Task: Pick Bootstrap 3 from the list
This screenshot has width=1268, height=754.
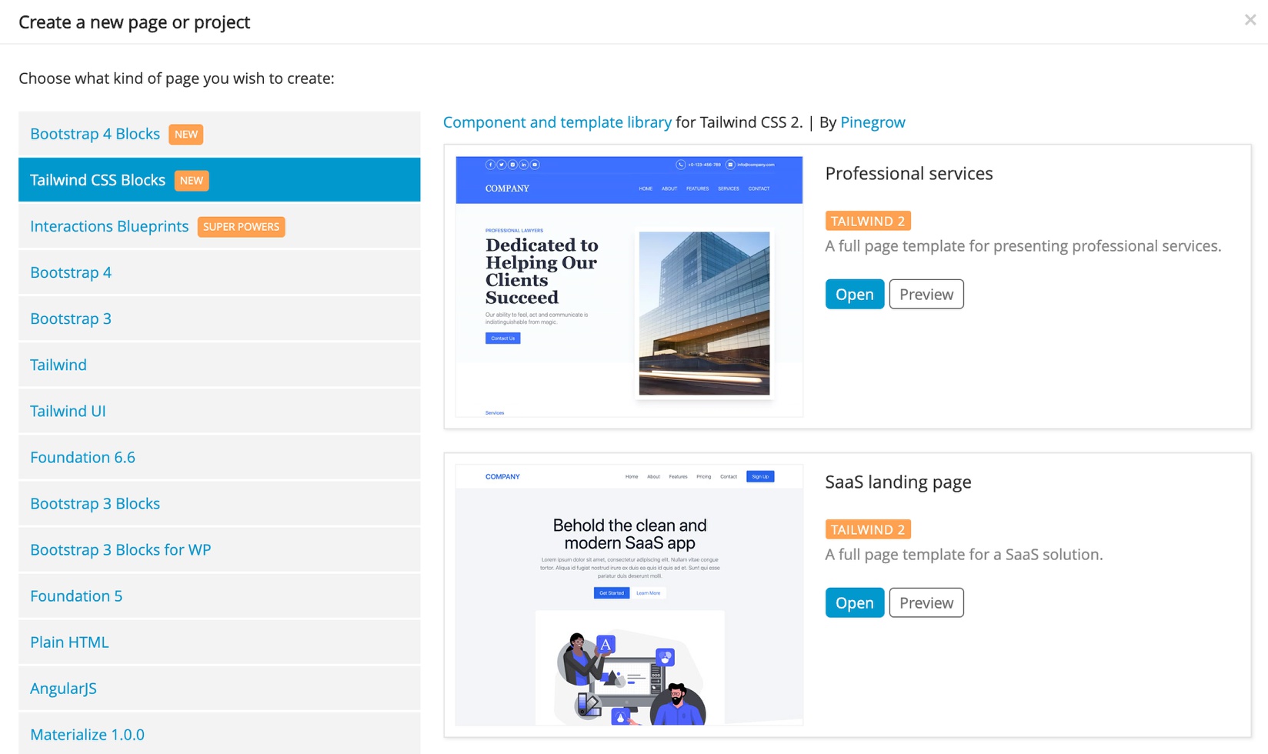Action: click(x=219, y=319)
